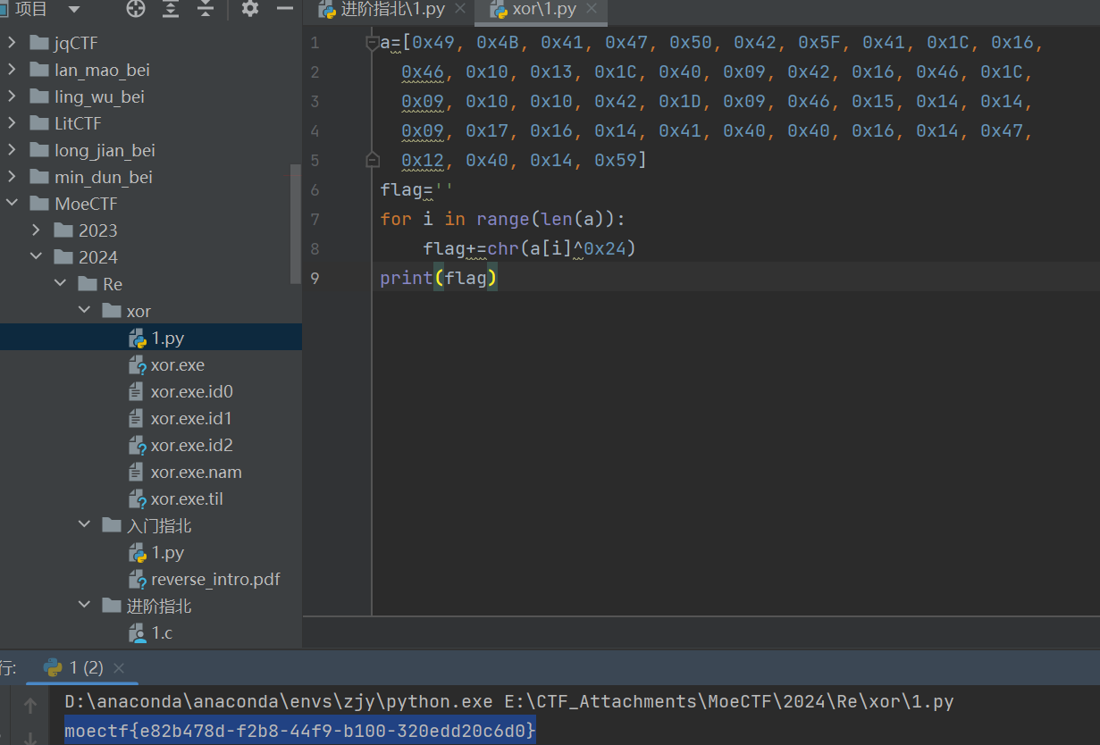Image resolution: width=1100 pixels, height=745 pixels.
Task: Click the locate current file crosshair icon
Action: pos(136,9)
